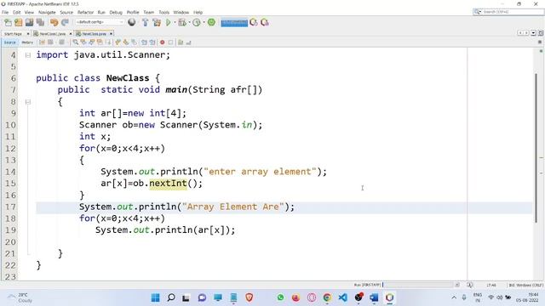Click the notifications icon in status bar
Image resolution: width=545 pixels, height=306 pixels.
[x=470, y=285]
